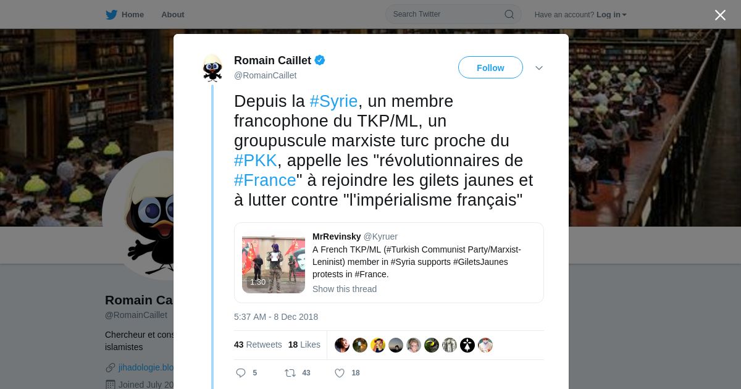Click Romain Caillet's verified badge
Screen dimensions: 741x389
coord(320,60)
